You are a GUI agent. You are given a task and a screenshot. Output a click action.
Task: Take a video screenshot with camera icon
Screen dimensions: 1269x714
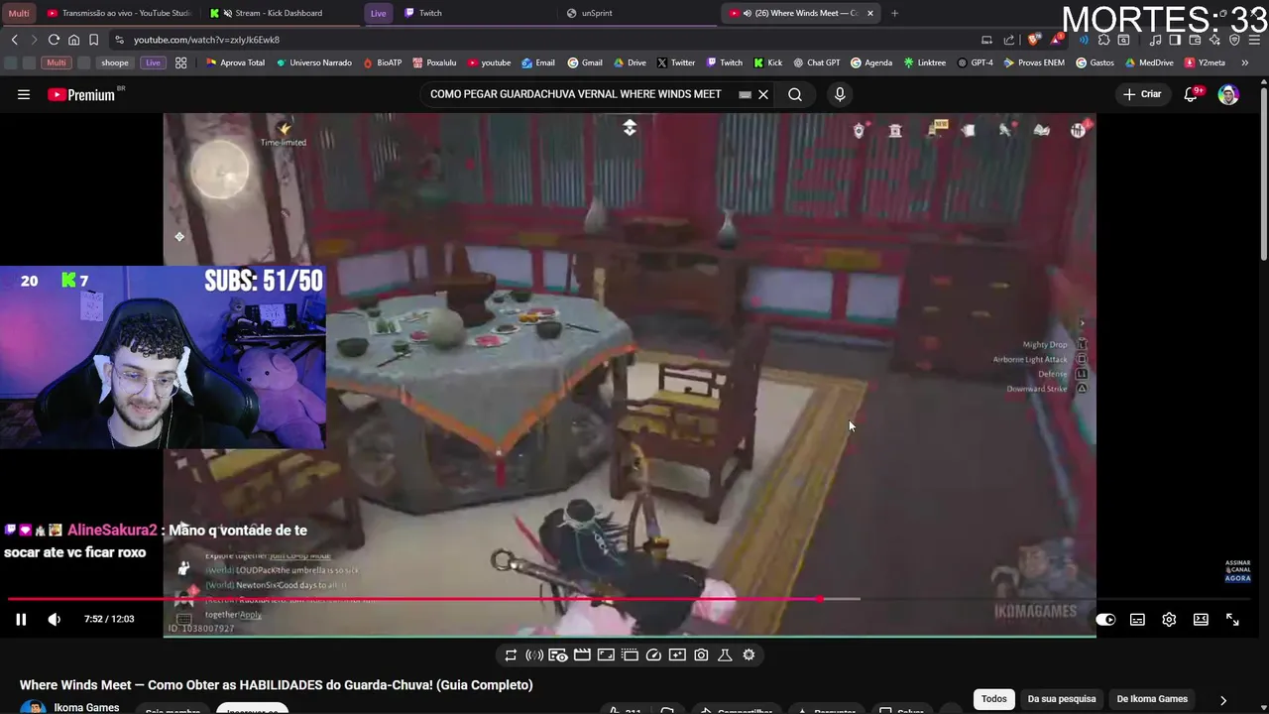(x=701, y=654)
